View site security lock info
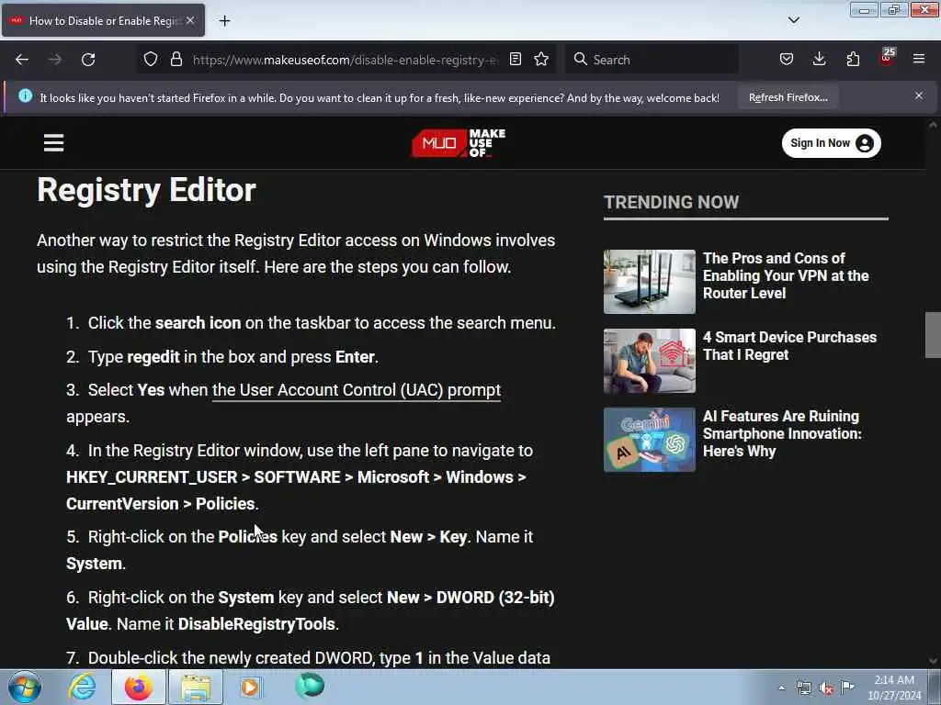The width and height of the screenshot is (941, 705). pyautogui.click(x=176, y=60)
